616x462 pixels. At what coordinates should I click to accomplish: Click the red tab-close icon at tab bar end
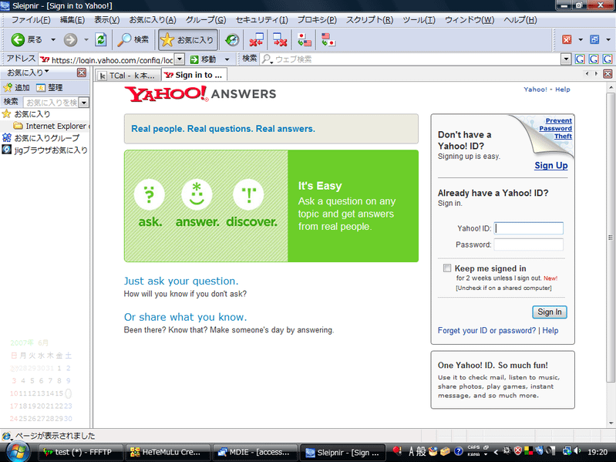point(608,74)
